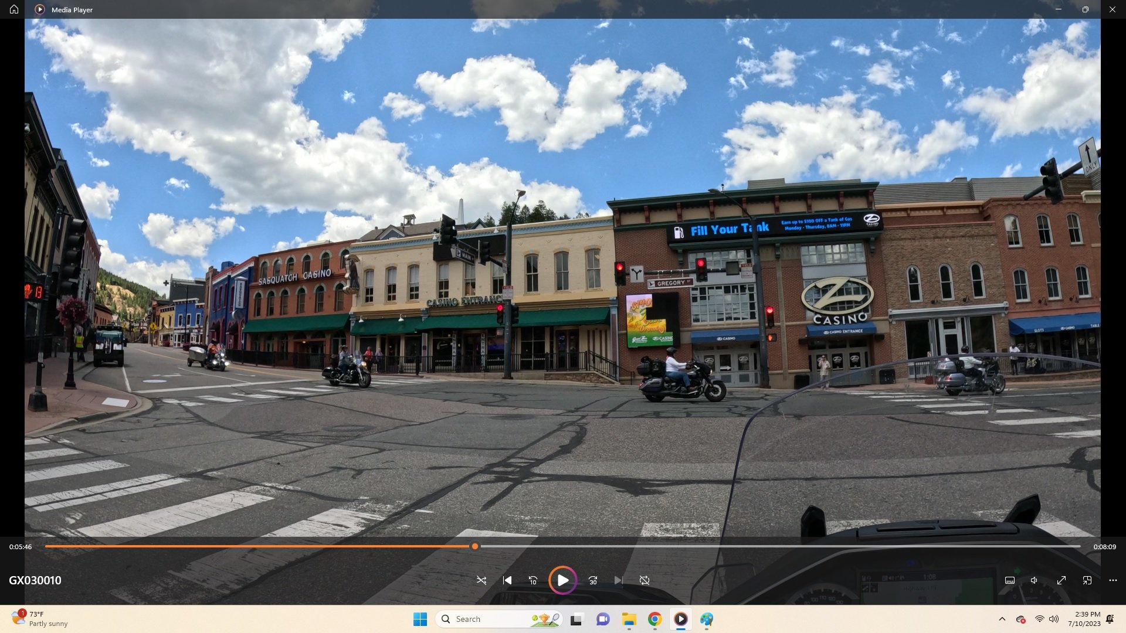Enter full screen mode
This screenshot has width=1126, height=633.
tap(1061, 580)
